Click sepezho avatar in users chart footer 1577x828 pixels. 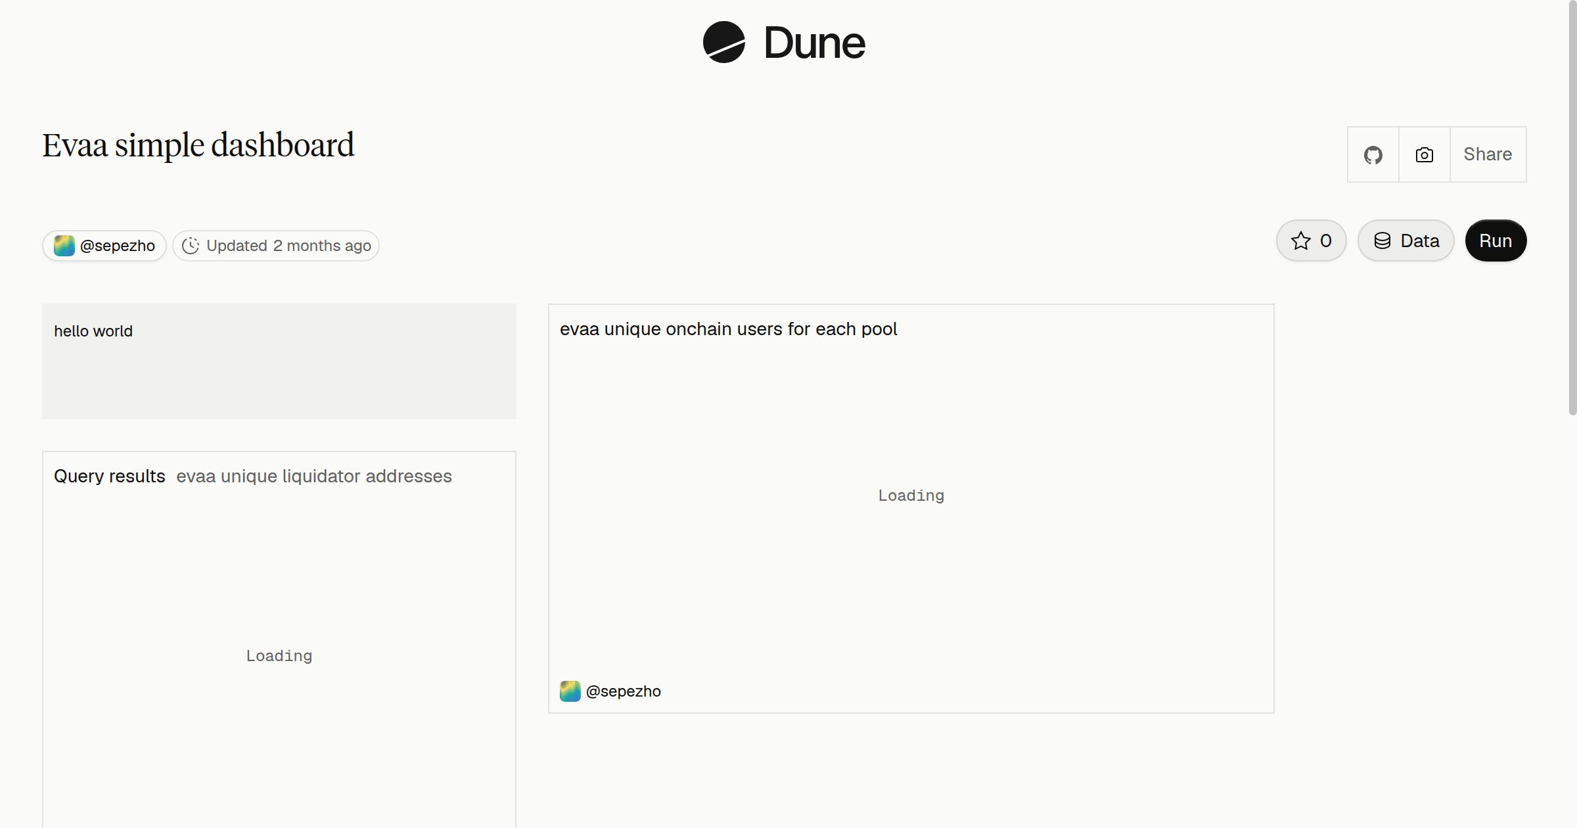(x=570, y=691)
